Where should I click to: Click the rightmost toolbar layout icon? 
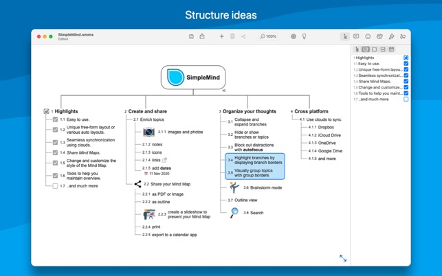(403, 36)
